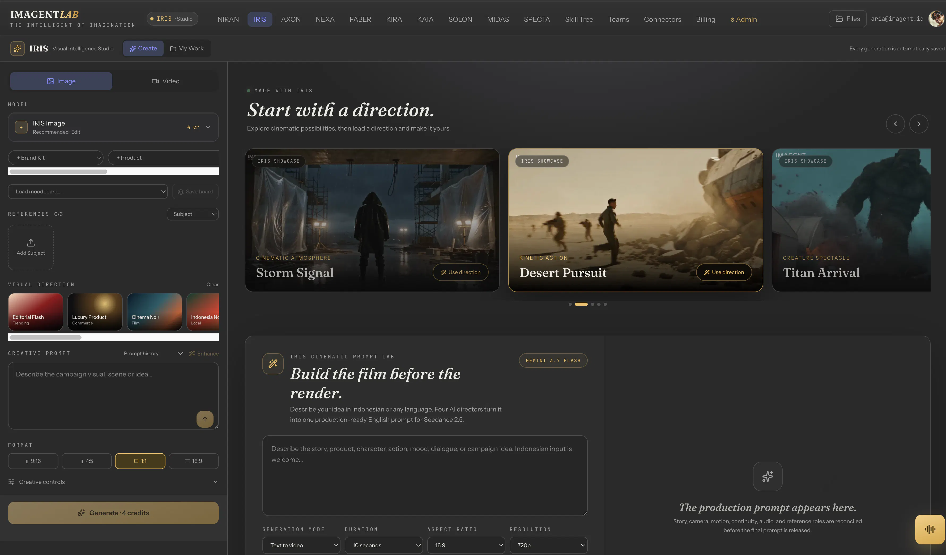946x555 pixels.
Task: Click the Gemini 3.7 Flash badge
Action: click(553, 360)
